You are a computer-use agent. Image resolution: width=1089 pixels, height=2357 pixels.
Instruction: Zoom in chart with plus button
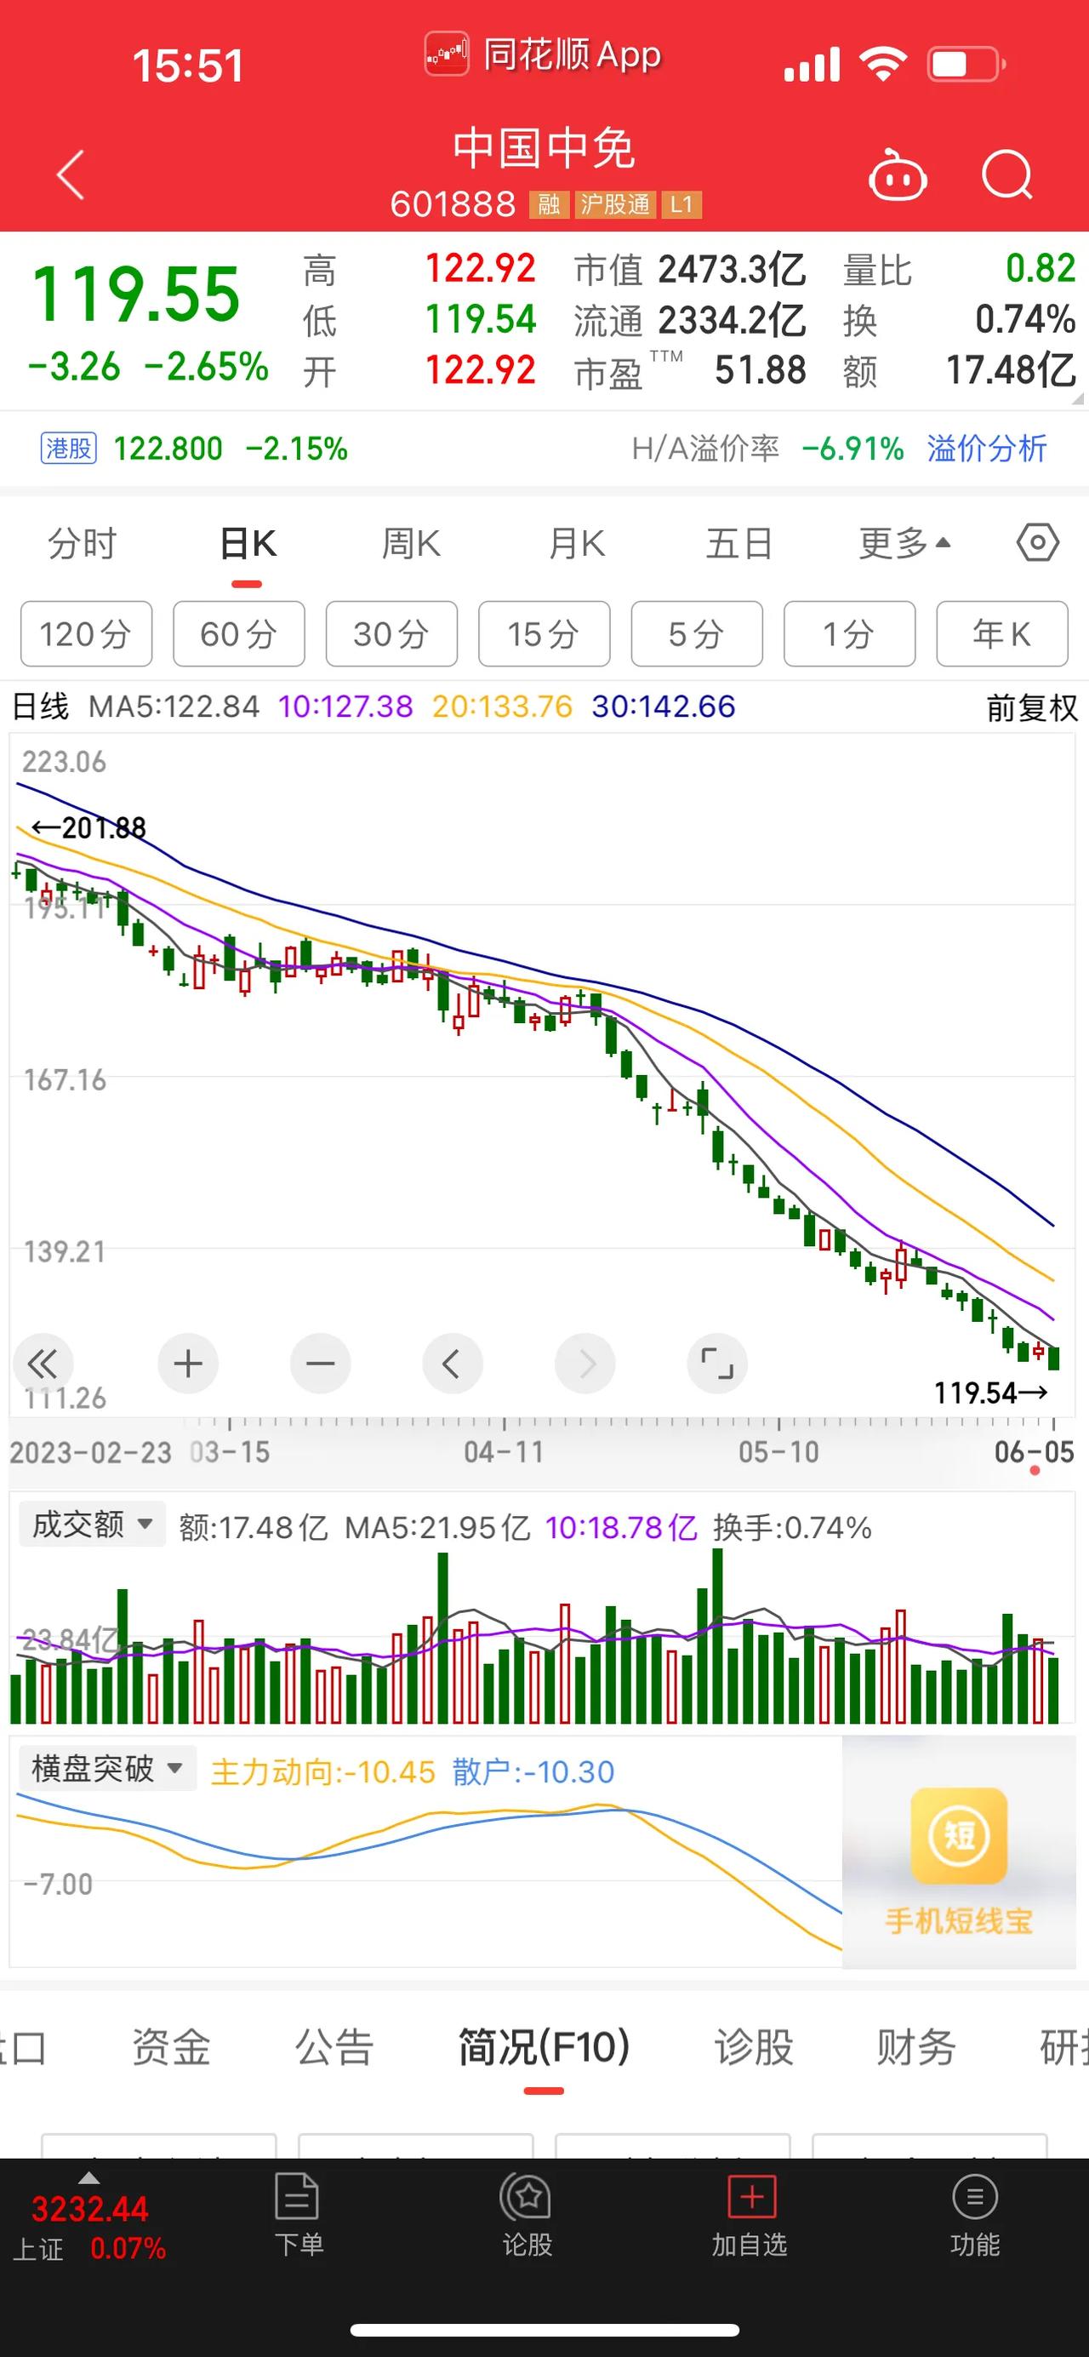pyautogui.click(x=188, y=1364)
